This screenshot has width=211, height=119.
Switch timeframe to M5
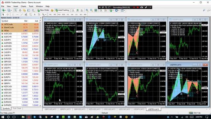coord(55,15)
